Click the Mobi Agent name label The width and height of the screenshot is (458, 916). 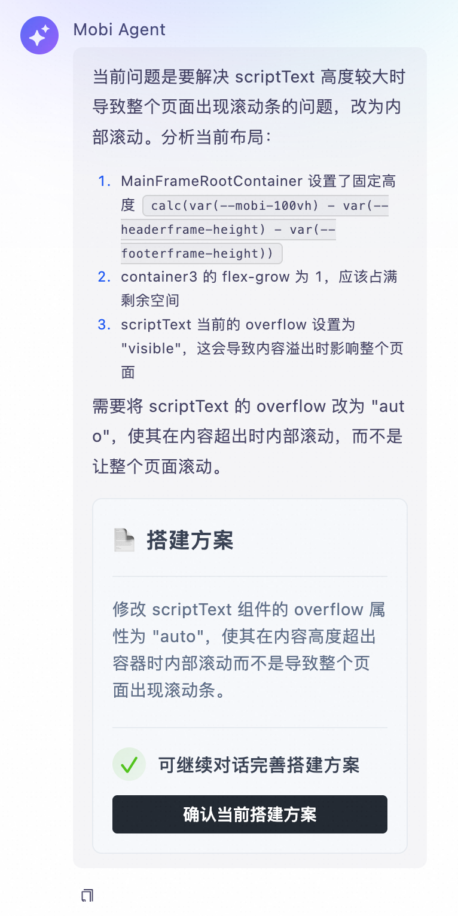pyautogui.click(x=120, y=30)
